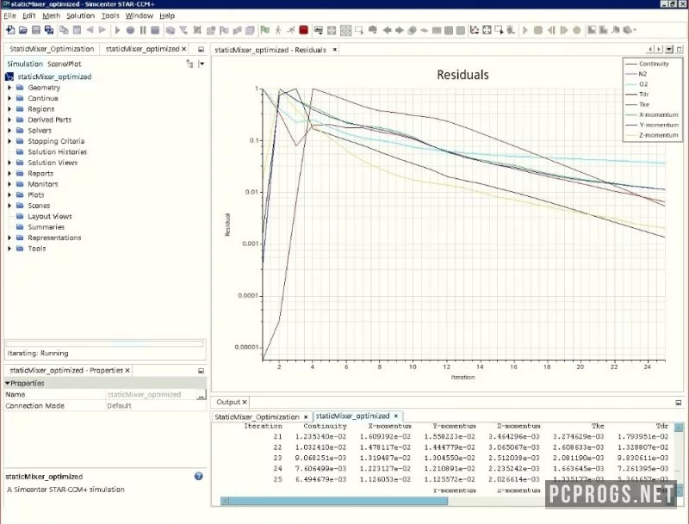Image resolution: width=689 pixels, height=524 pixels.
Task: Select the Summaries tree node
Action: pyautogui.click(x=47, y=227)
